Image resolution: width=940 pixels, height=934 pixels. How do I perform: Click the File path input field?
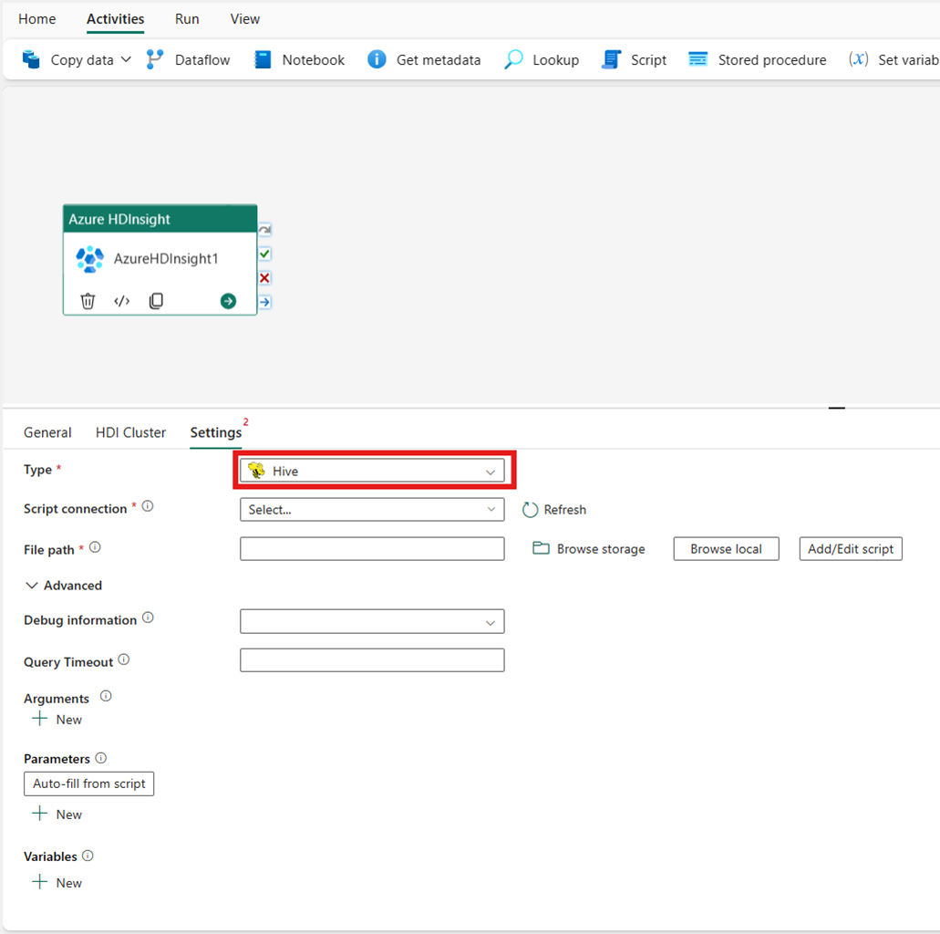372,549
